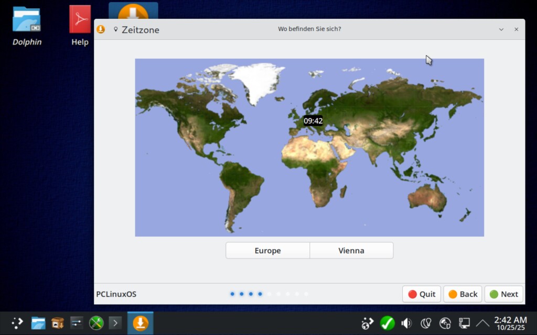The image size is (537, 335).
Task: Open the Vienna zone dropdown
Action: point(351,251)
